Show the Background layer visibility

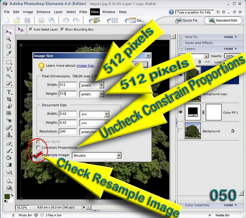pyautogui.click(x=180, y=130)
